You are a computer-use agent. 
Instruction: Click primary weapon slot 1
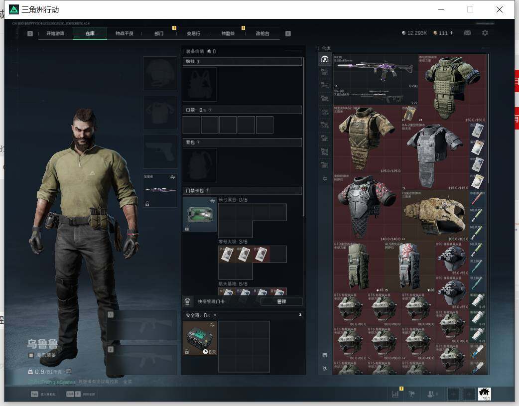point(141,325)
